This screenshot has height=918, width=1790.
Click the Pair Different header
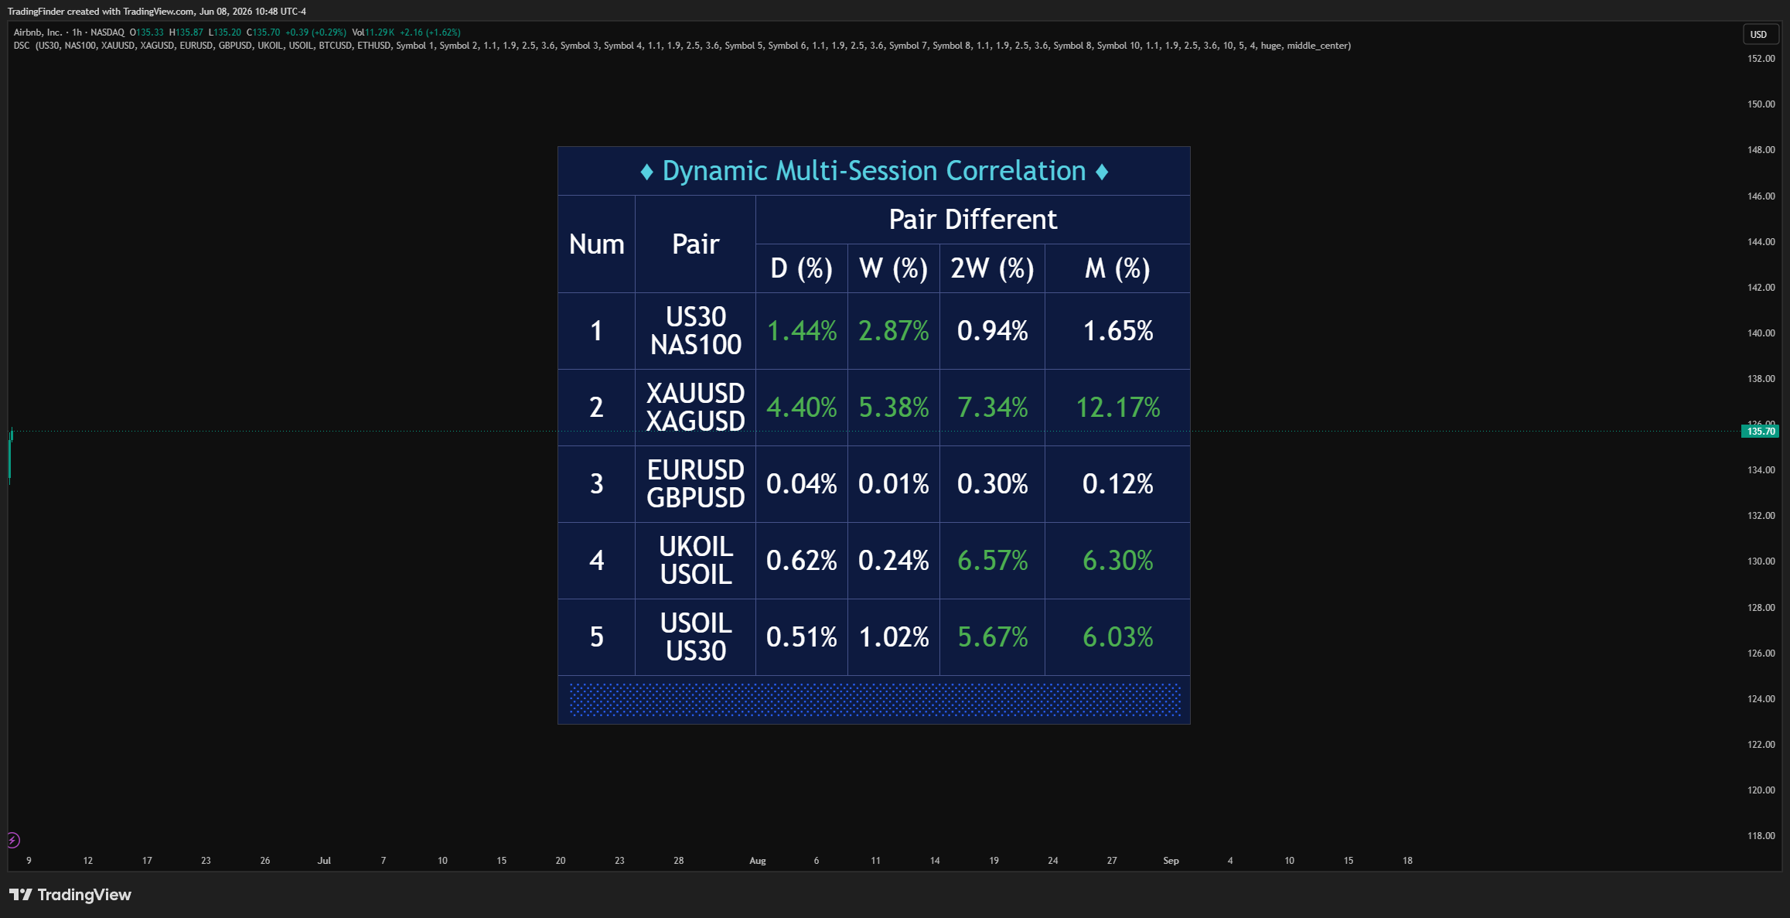[x=973, y=220]
